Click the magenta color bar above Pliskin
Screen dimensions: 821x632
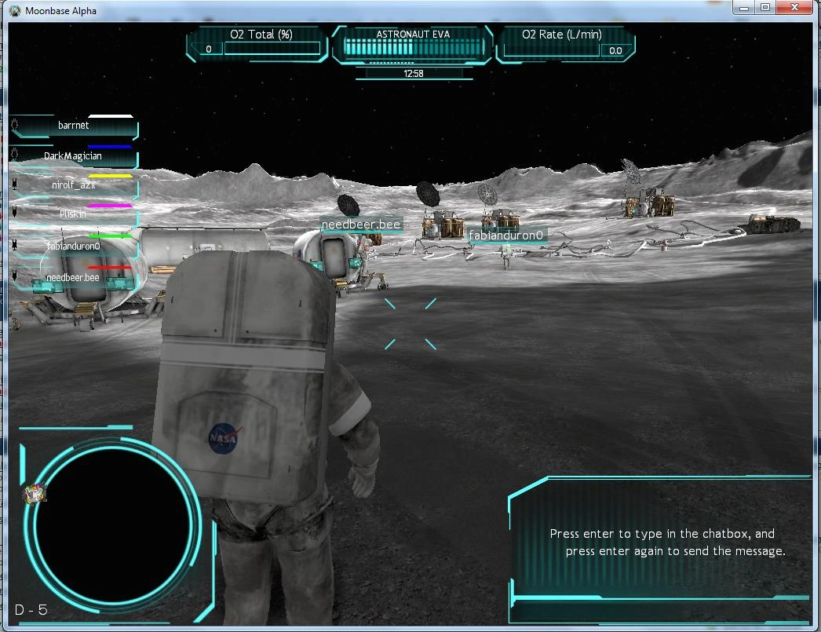tap(109, 206)
